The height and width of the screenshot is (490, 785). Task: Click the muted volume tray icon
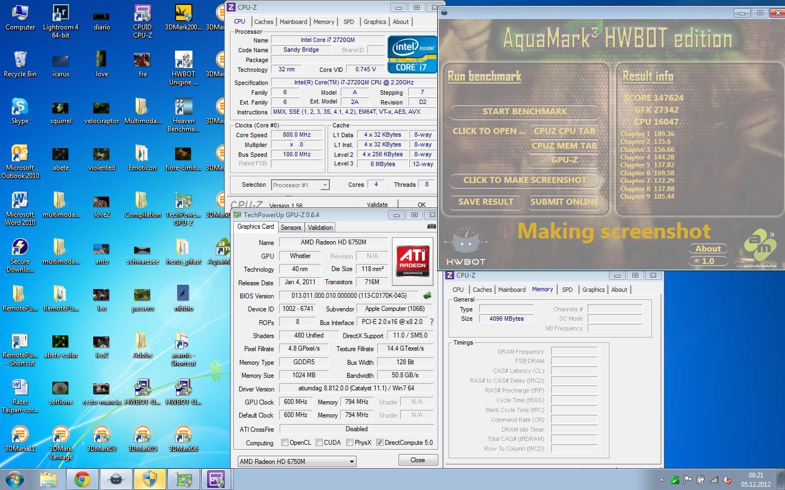point(727,480)
